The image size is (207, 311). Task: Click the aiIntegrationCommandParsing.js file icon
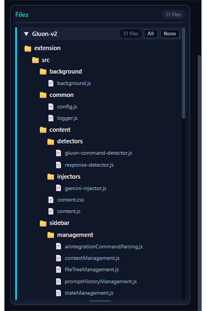[x=58, y=247]
